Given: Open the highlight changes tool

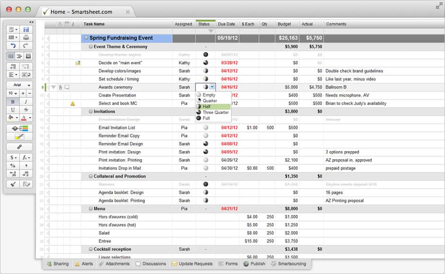Looking at the screenshot, I should click(x=19, y=137).
